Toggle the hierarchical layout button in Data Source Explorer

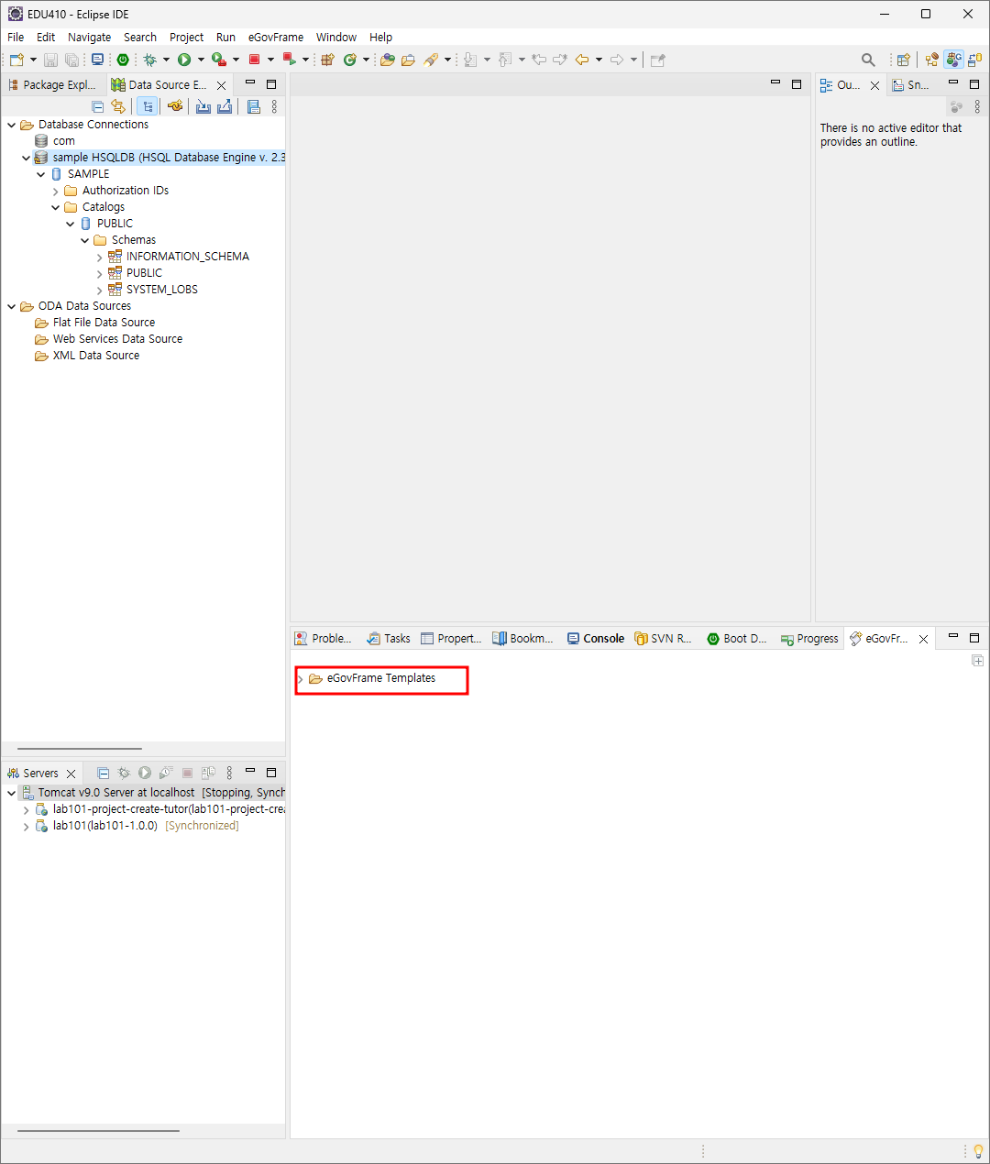148,106
